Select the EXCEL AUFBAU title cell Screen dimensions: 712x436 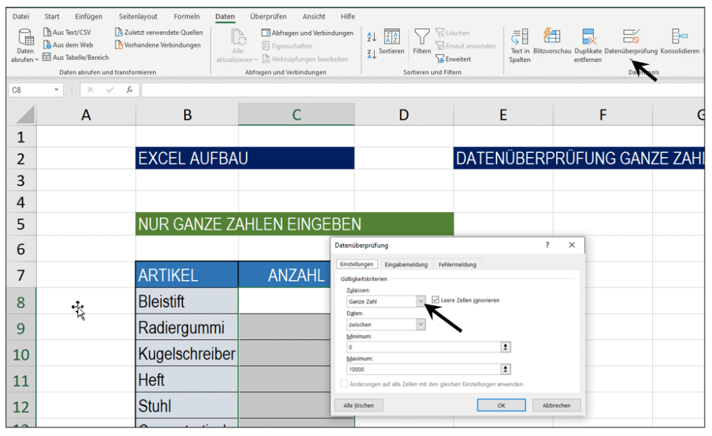click(x=245, y=158)
